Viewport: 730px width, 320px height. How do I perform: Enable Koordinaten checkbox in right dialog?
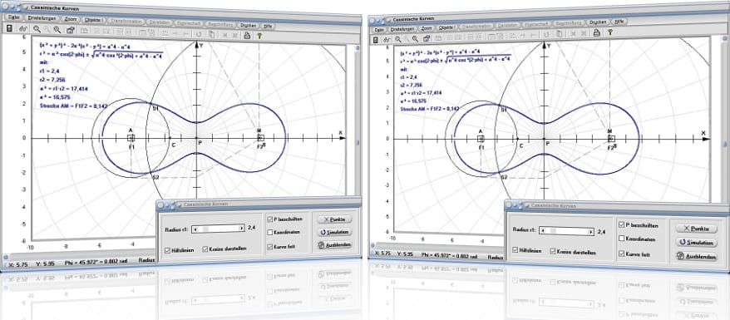pyautogui.click(x=621, y=239)
